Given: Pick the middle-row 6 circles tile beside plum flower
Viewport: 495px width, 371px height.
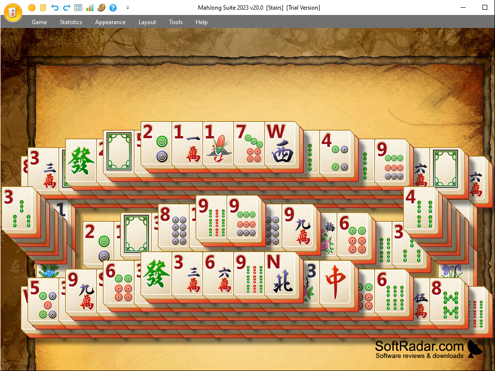Looking at the screenshot, I should pyautogui.click(x=353, y=235).
